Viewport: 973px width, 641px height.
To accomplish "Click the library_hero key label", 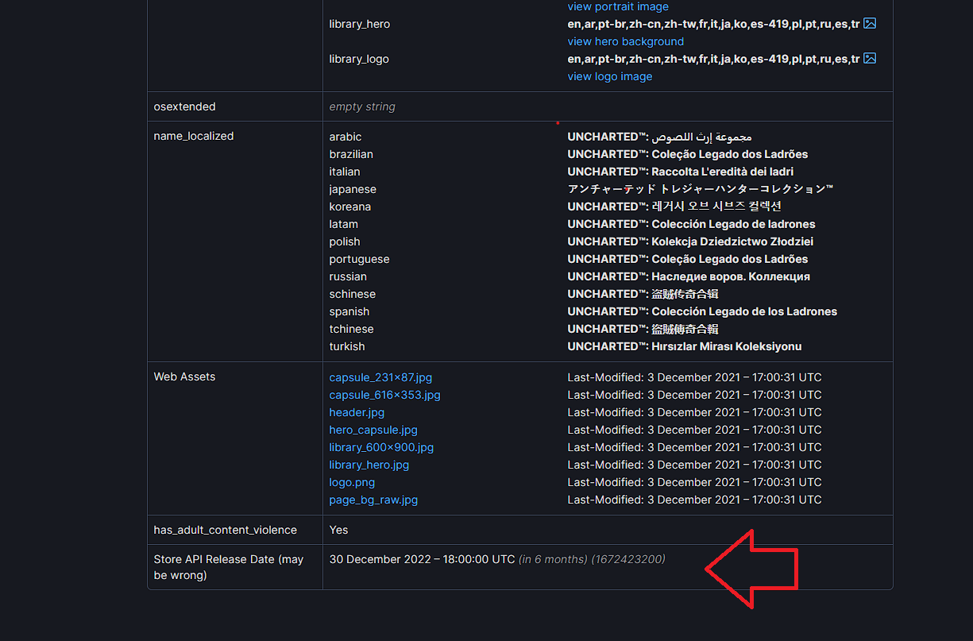I will [360, 24].
